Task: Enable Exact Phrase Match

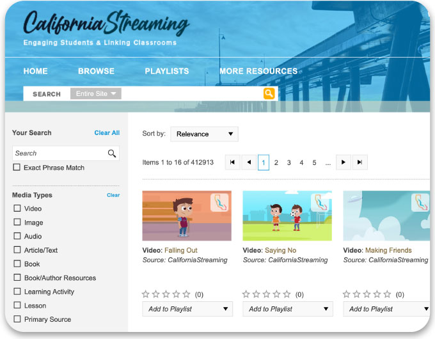Action: point(17,168)
